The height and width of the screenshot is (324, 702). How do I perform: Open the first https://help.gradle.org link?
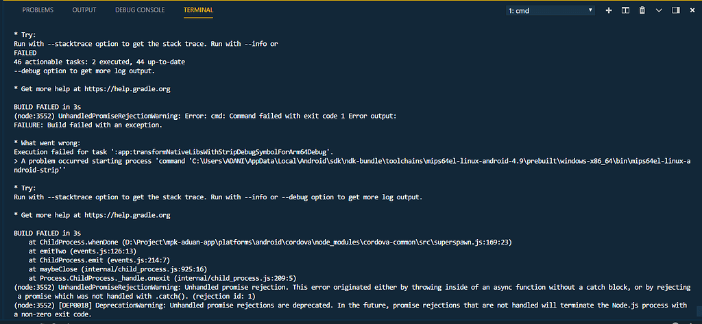127,89
